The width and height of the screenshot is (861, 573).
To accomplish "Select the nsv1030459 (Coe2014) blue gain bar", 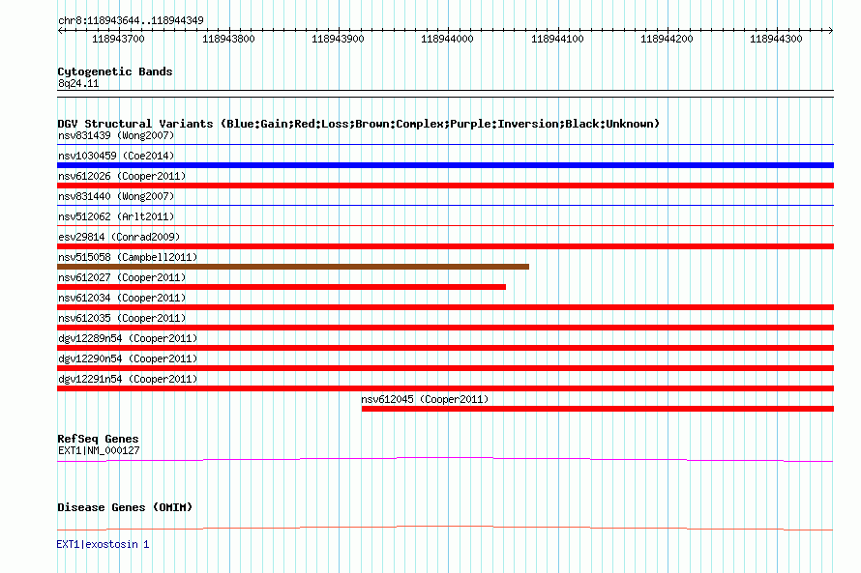I will pyautogui.click(x=445, y=165).
